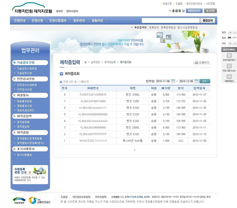Open the end date calendar icon
Screen dimensions: 237x208
tap(196, 81)
